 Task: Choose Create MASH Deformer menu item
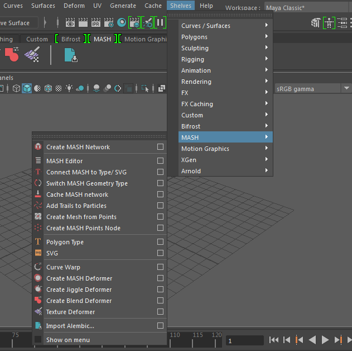[x=99, y=278]
